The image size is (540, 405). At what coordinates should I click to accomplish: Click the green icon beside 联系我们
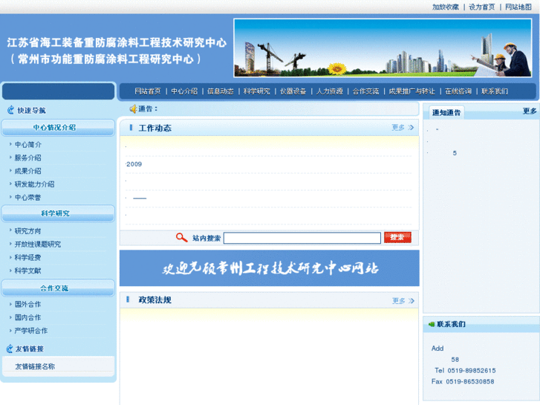coord(431,324)
